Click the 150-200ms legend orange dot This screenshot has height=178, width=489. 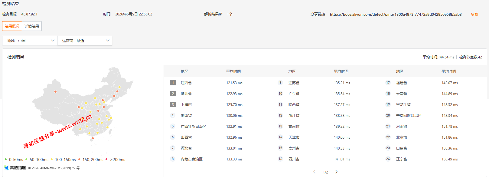point(79,159)
